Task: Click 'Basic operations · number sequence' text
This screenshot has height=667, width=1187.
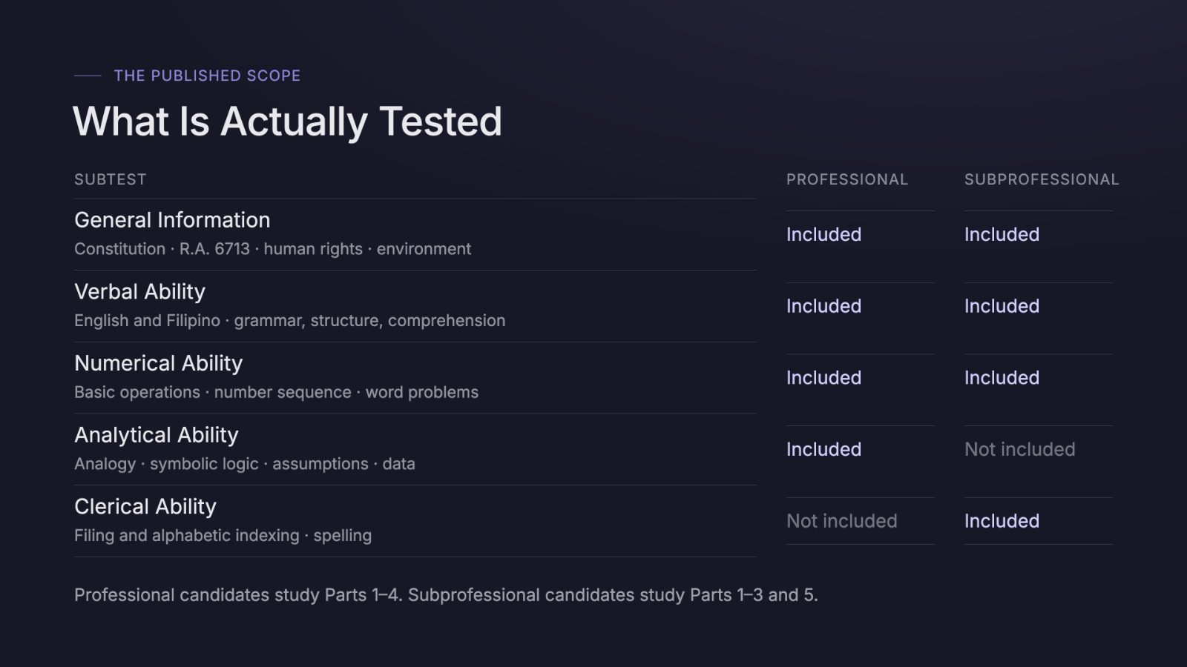Action: pyautogui.click(x=213, y=392)
